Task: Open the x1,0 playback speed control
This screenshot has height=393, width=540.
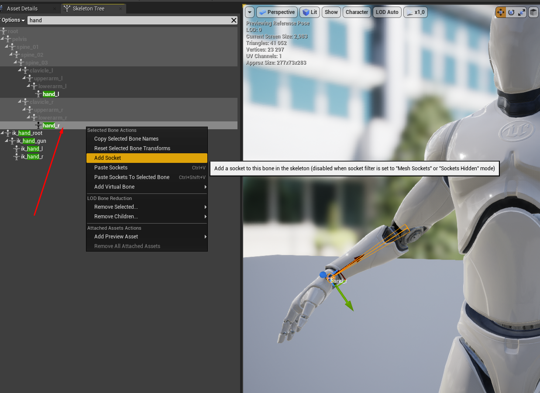Action: (415, 12)
